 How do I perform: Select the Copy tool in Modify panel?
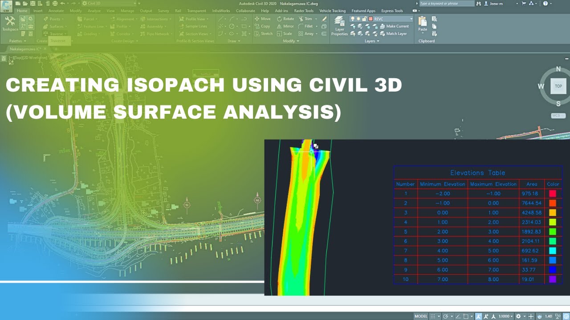pos(262,26)
